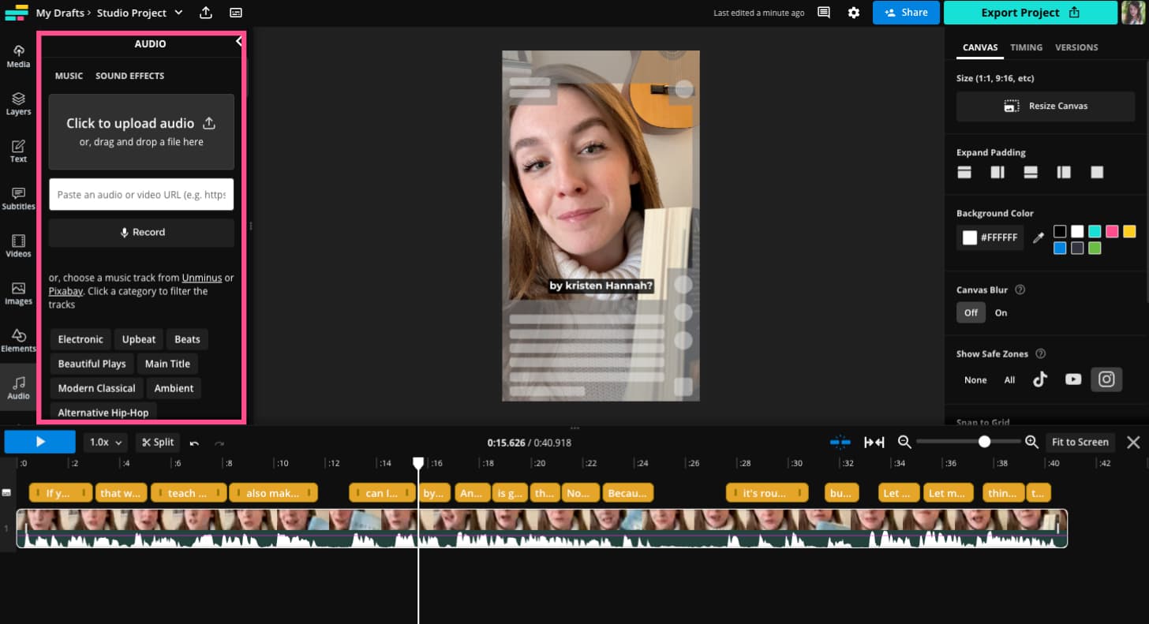This screenshot has width=1149, height=624.
Task: Open Show Safe Zones help icon
Action: (1040, 353)
